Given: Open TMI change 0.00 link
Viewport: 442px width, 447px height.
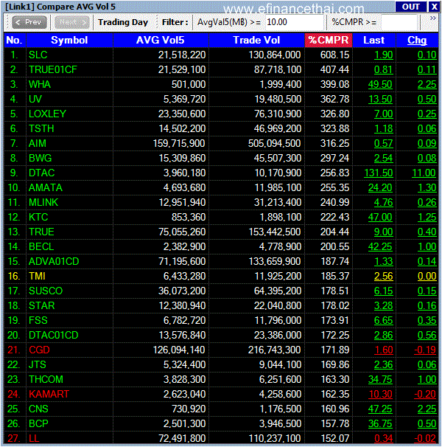Looking at the screenshot, I should (427, 276).
